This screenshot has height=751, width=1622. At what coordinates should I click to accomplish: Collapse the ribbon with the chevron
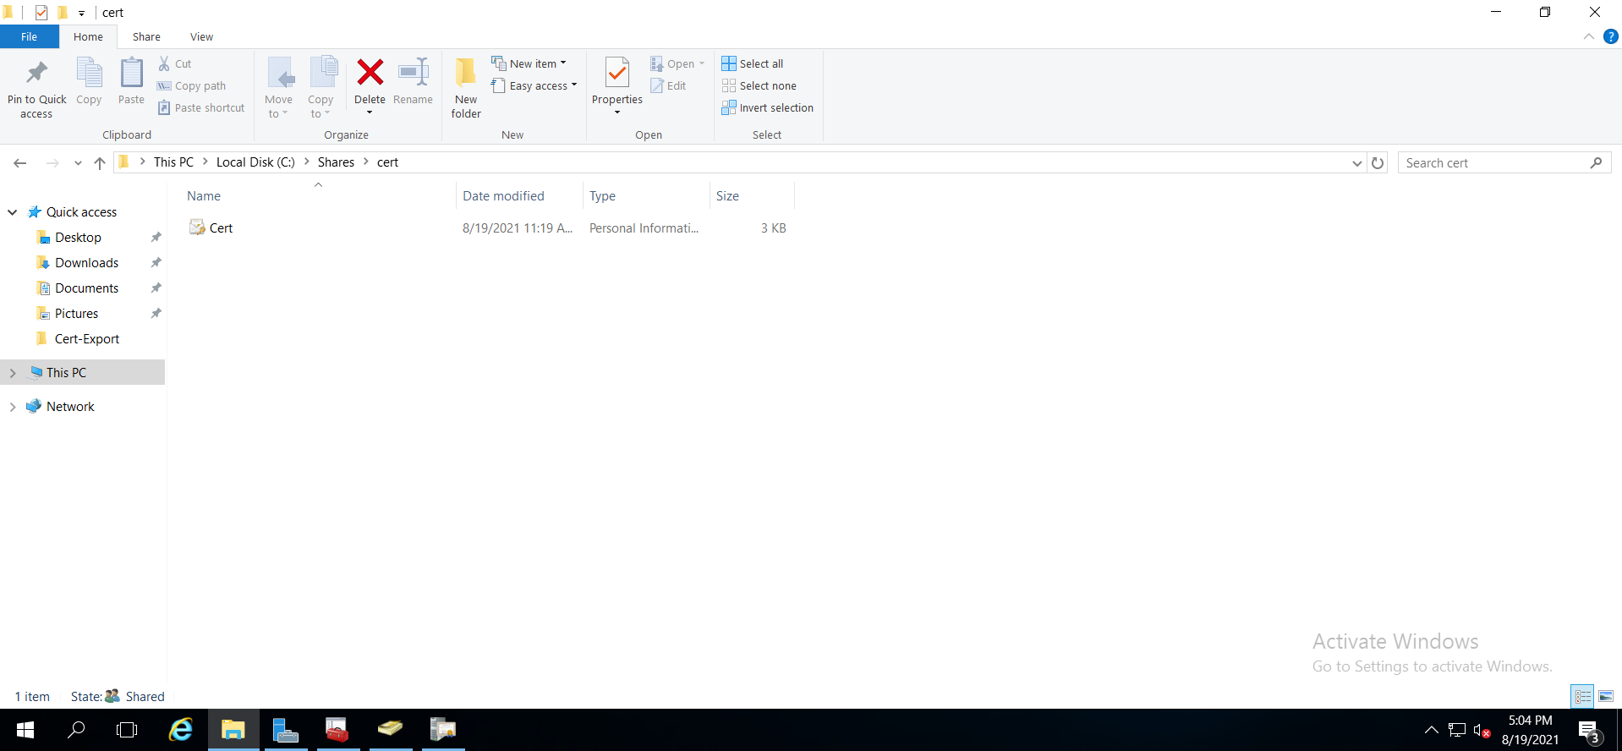coord(1588,36)
